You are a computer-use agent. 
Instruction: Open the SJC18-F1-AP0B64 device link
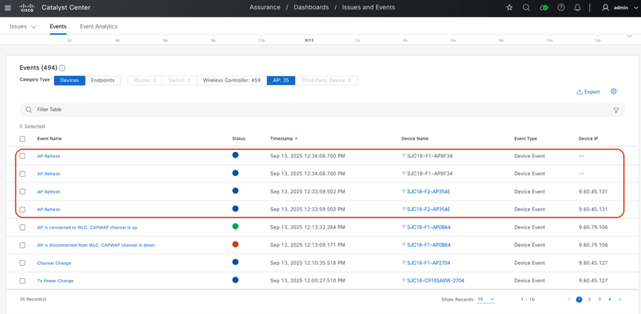[x=428, y=227]
